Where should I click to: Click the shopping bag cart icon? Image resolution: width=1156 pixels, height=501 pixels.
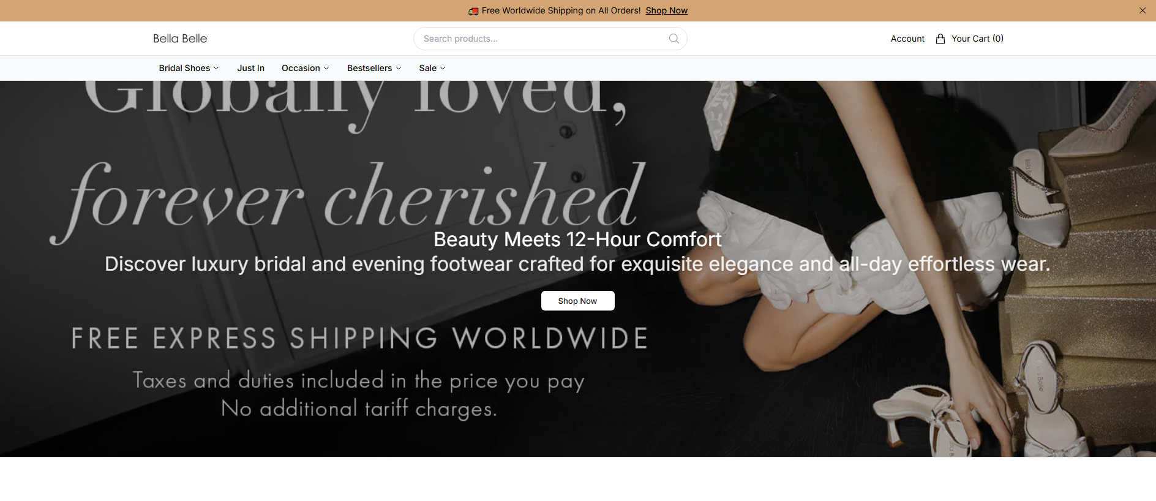pyautogui.click(x=940, y=39)
